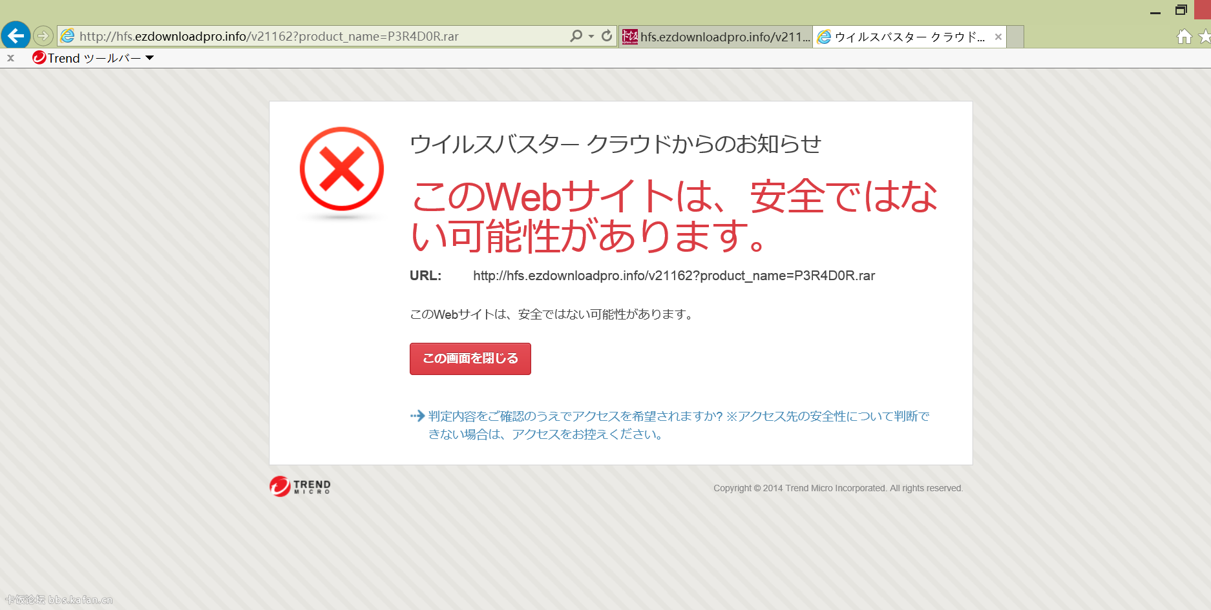Click the blue browser Back arrow
This screenshot has height=610, width=1211.
point(16,36)
